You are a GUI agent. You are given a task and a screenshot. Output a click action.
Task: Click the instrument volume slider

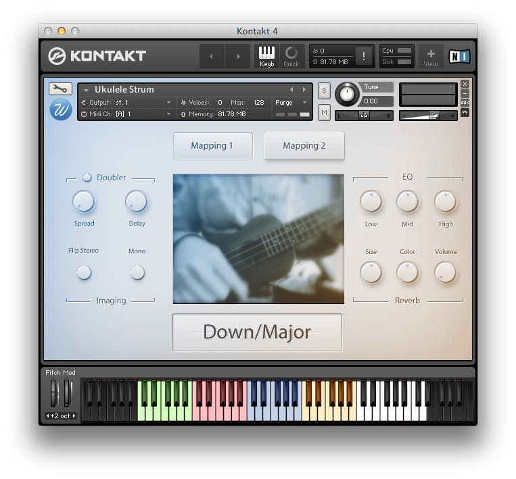point(429,116)
